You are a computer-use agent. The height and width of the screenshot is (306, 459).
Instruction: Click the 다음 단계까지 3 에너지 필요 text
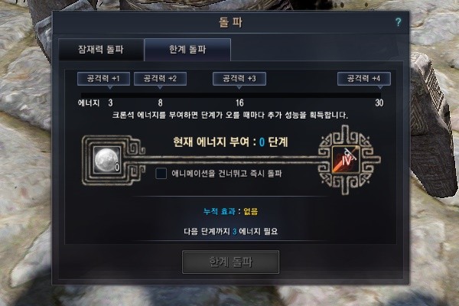[231, 232]
